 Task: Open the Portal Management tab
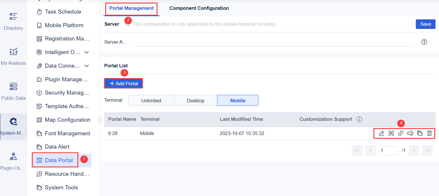[131, 8]
